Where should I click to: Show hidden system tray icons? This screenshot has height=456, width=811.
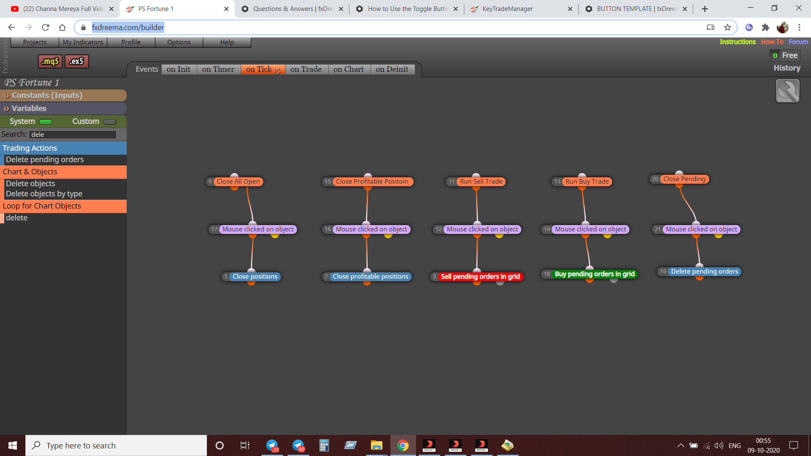point(680,445)
